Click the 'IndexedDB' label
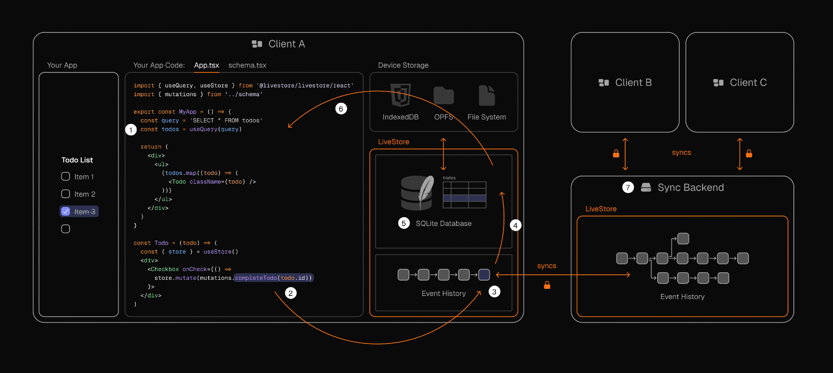Image resolution: width=833 pixels, height=373 pixels. pos(401,117)
